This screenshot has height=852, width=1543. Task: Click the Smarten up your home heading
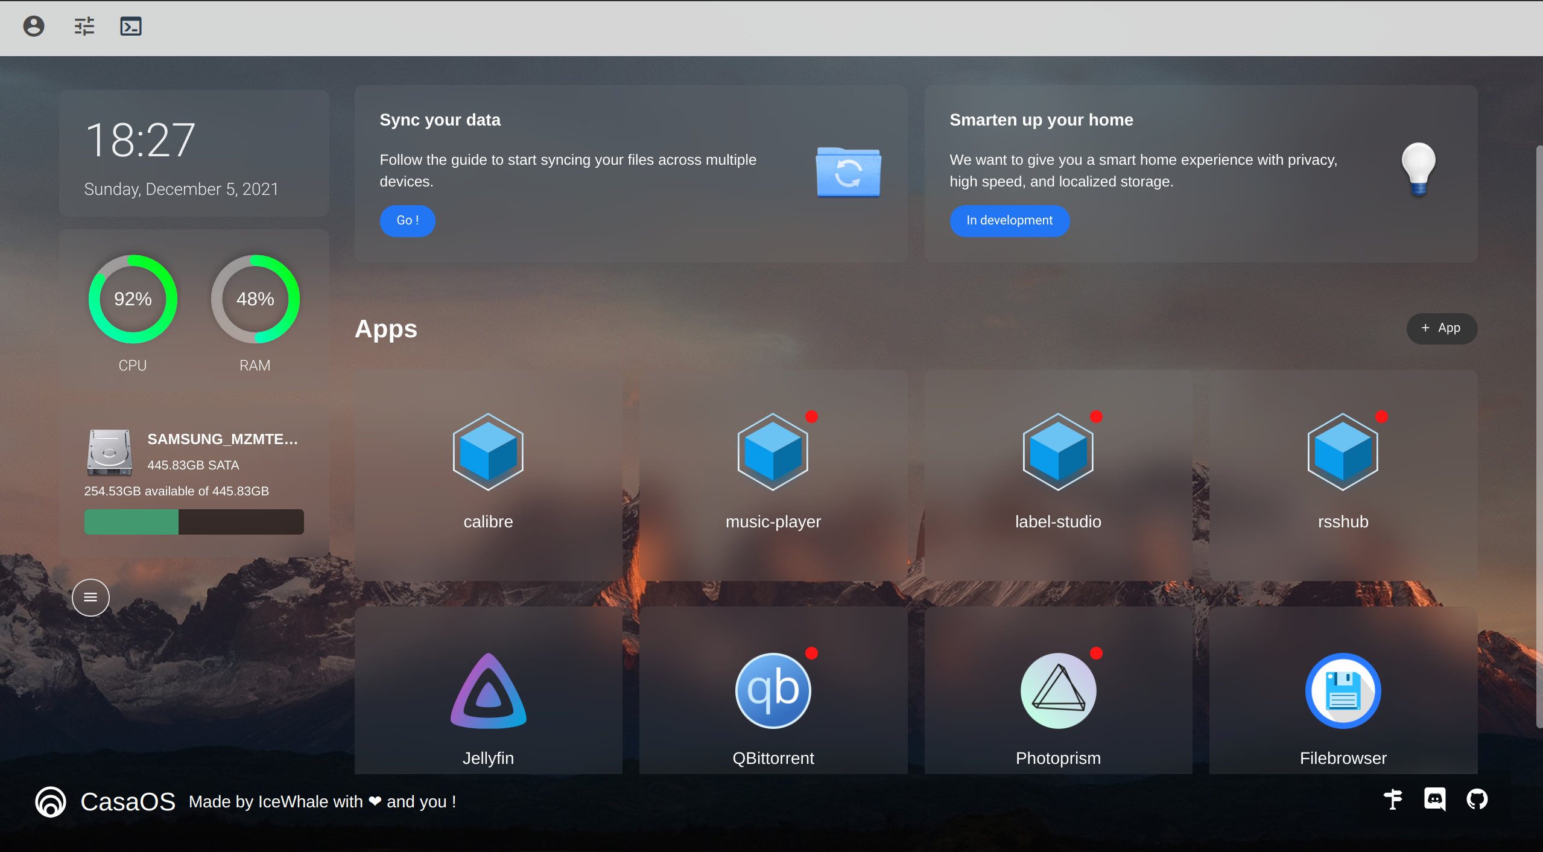[x=1041, y=120]
